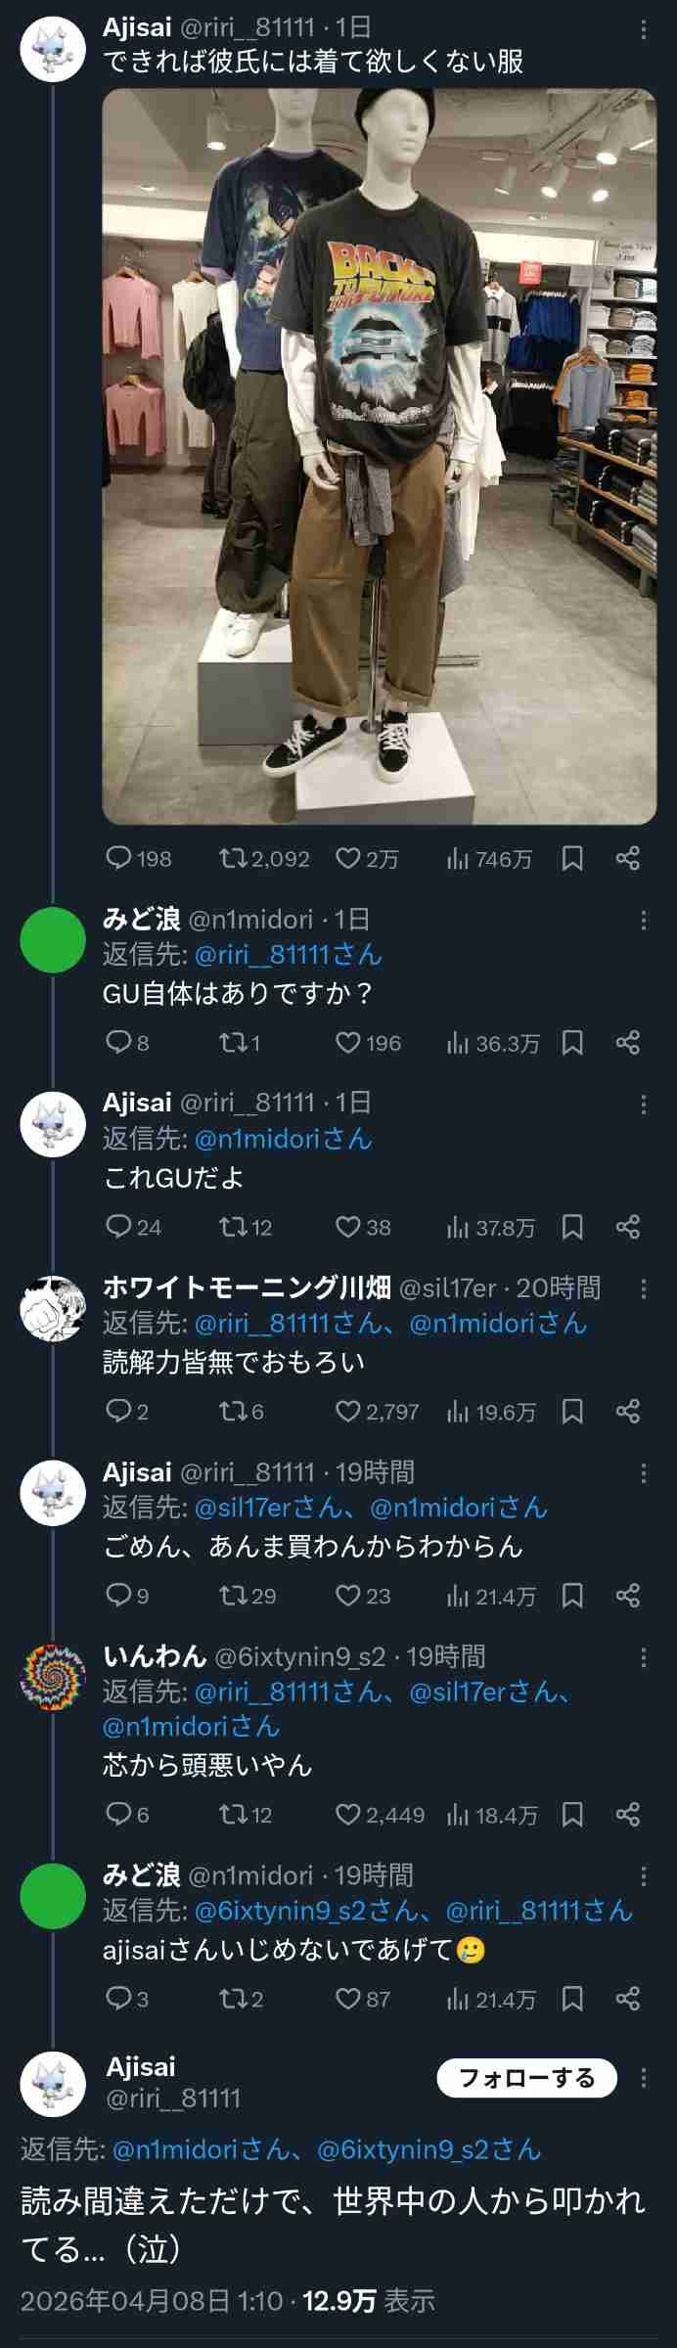Image resolution: width=677 pixels, height=2348 pixels.
Task: Open the mannequin store photo
Action: 379,456
